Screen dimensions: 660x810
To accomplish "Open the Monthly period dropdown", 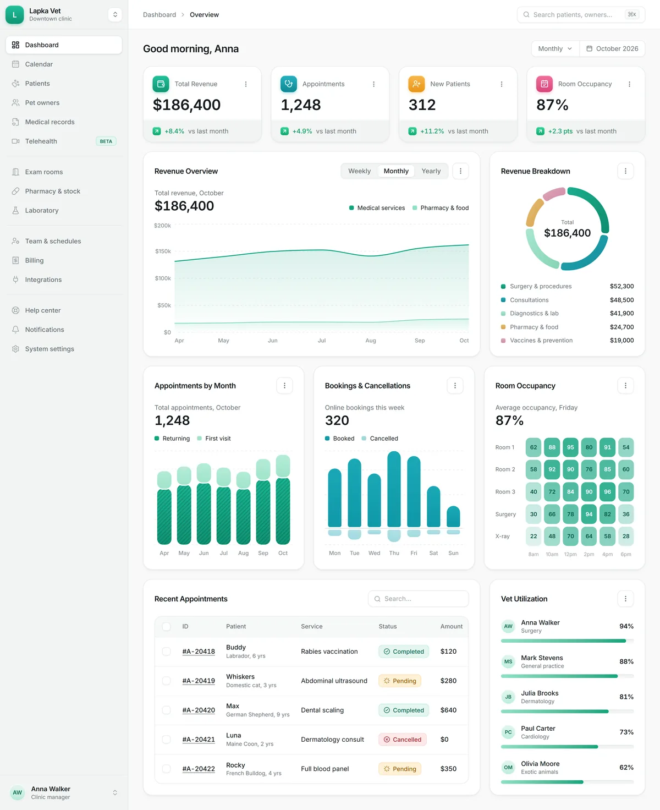I will 555,48.
